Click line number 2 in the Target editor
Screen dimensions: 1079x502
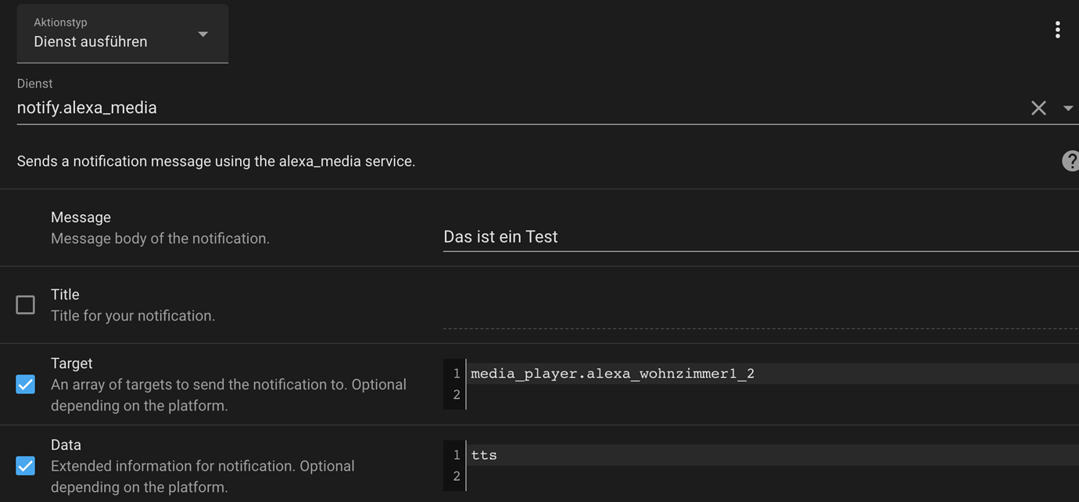tap(456, 395)
